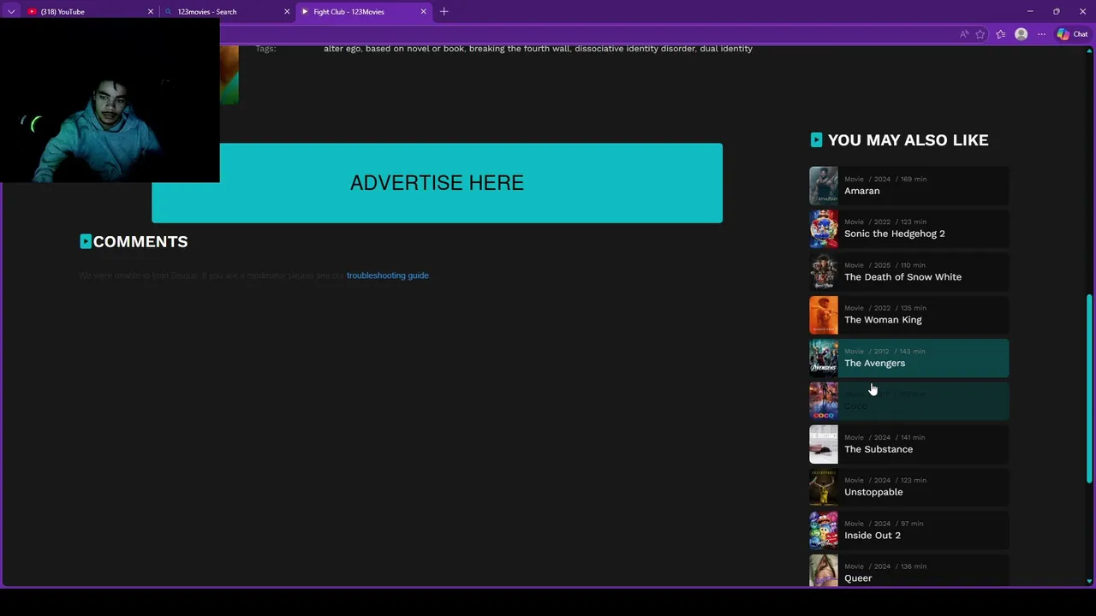Screen dimensions: 1096x616
Task: Click the tag 'dissociative identity disorder'
Action: [634, 49]
